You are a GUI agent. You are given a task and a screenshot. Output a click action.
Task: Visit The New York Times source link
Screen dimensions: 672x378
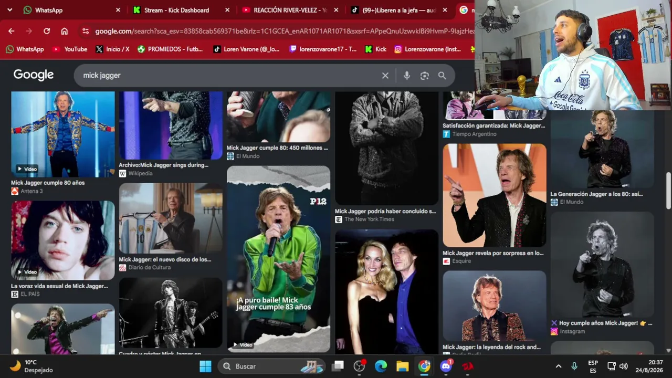[364, 219]
